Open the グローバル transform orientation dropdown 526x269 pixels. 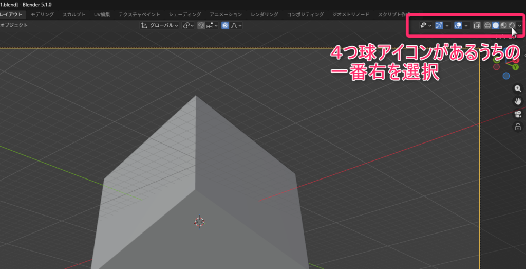[x=159, y=25]
